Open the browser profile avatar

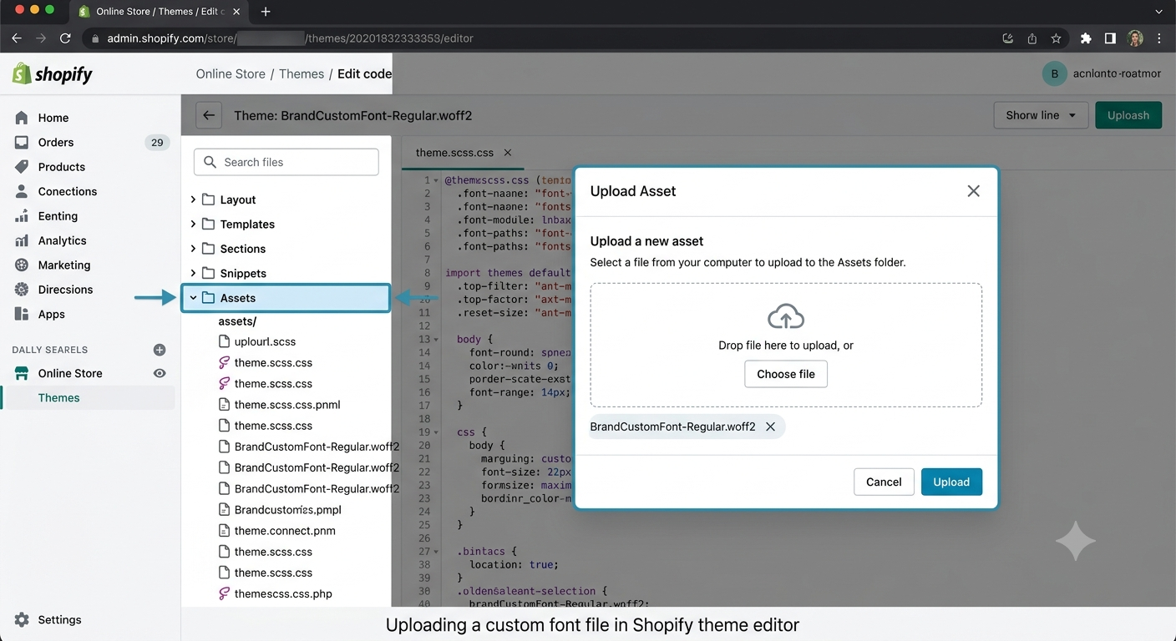tap(1135, 38)
